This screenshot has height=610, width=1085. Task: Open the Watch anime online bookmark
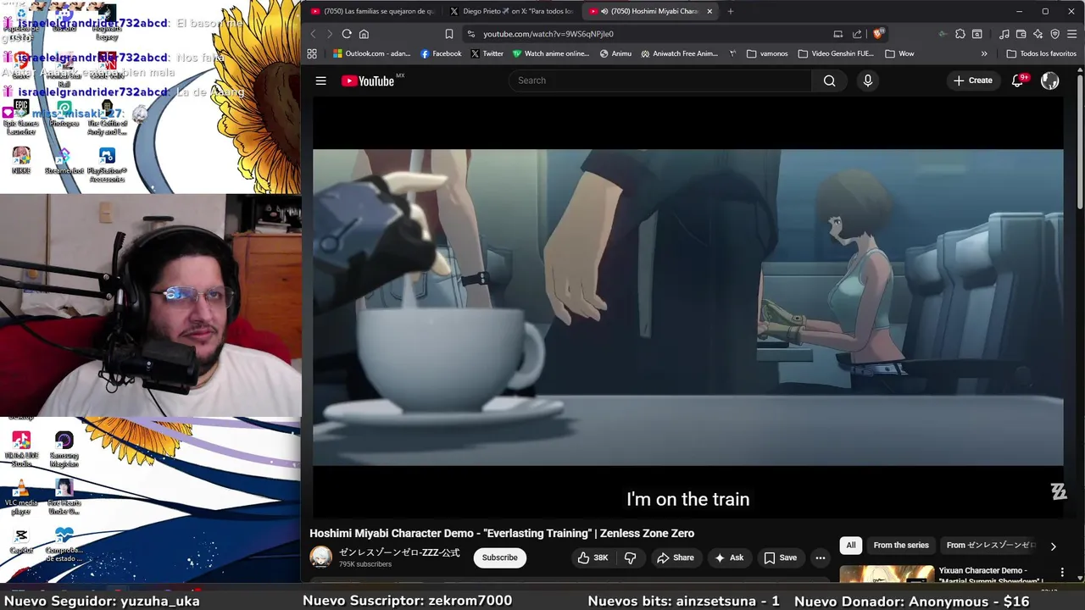550,53
